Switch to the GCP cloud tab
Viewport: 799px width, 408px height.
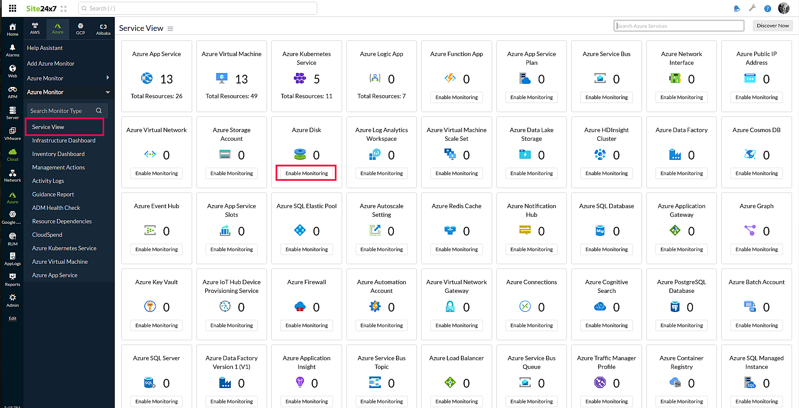tap(80, 28)
